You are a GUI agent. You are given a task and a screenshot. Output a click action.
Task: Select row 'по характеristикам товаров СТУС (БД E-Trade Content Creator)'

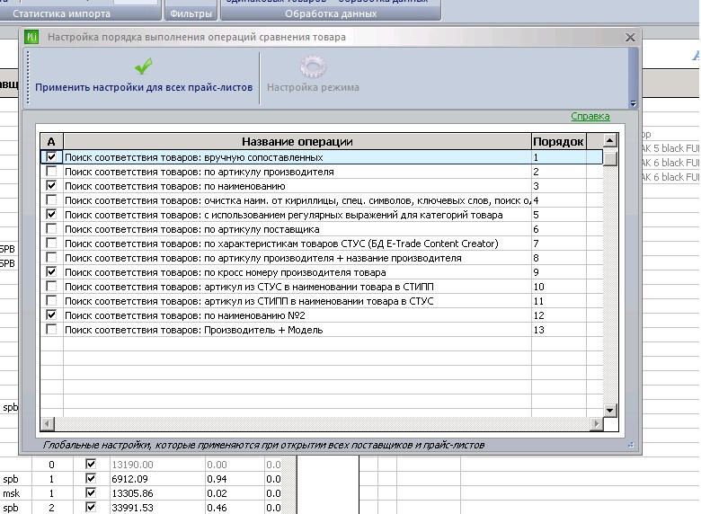281,244
